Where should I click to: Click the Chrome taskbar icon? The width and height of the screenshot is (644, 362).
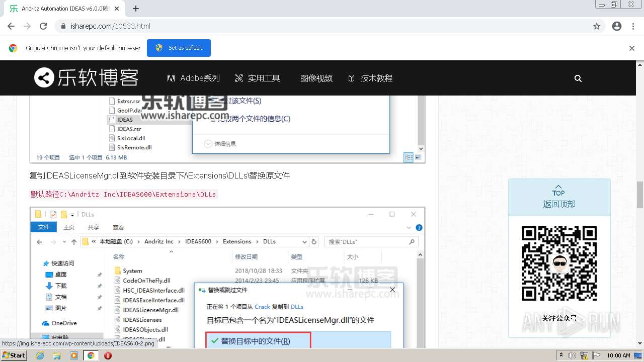coord(91,355)
